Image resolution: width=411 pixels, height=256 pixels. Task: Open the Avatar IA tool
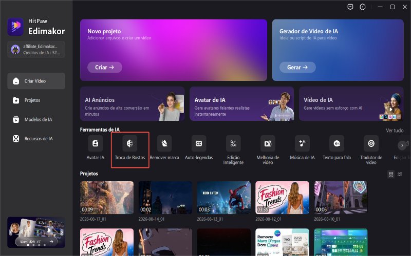coord(96,147)
